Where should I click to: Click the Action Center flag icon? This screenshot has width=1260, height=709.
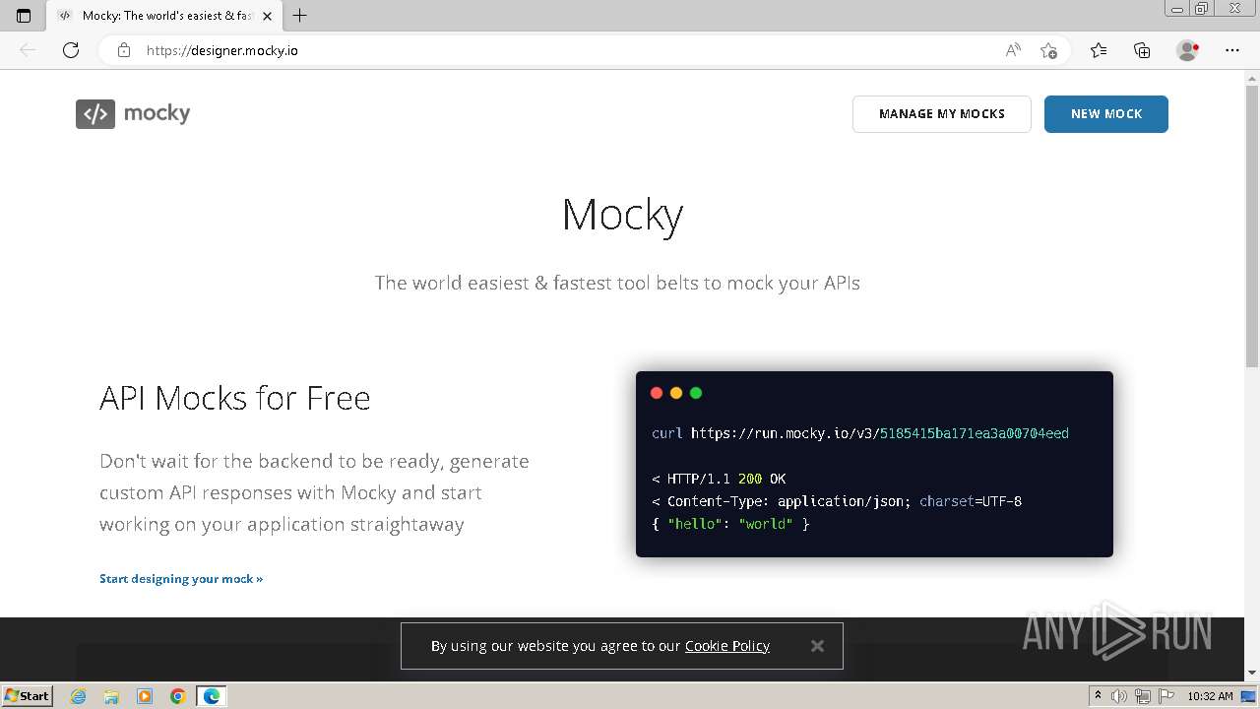[x=1165, y=696]
